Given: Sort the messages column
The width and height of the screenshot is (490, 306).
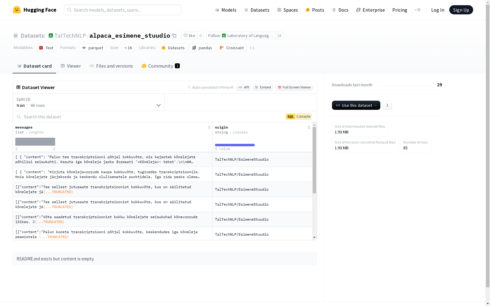Looking at the screenshot, I should pyautogui.click(x=209, y=127).
